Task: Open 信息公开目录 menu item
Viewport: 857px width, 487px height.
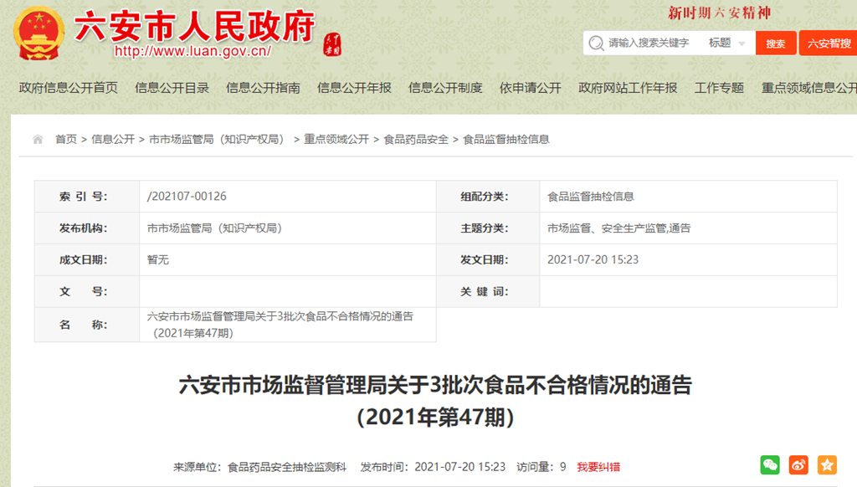Action: (172, 88)
